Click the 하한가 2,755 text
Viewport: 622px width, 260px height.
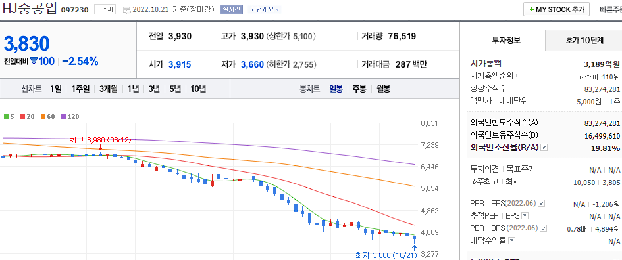click(292, 64)
